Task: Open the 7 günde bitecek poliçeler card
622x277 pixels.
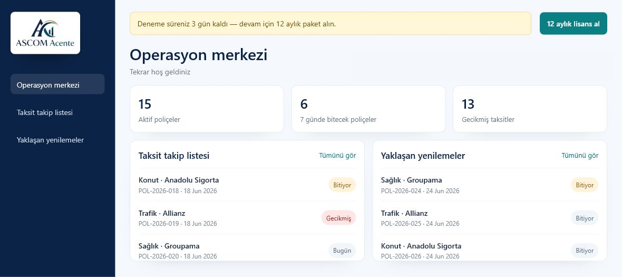Action: point(368,109)
